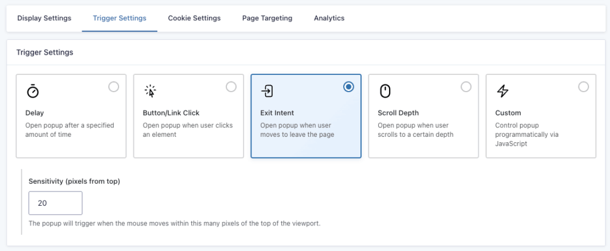
Task: Click the Exit Intent door-arrow icon
Action: coord(267,91)
